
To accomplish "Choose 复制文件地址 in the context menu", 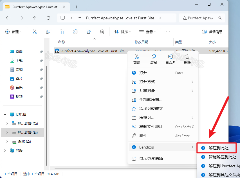I will point(163,127).
